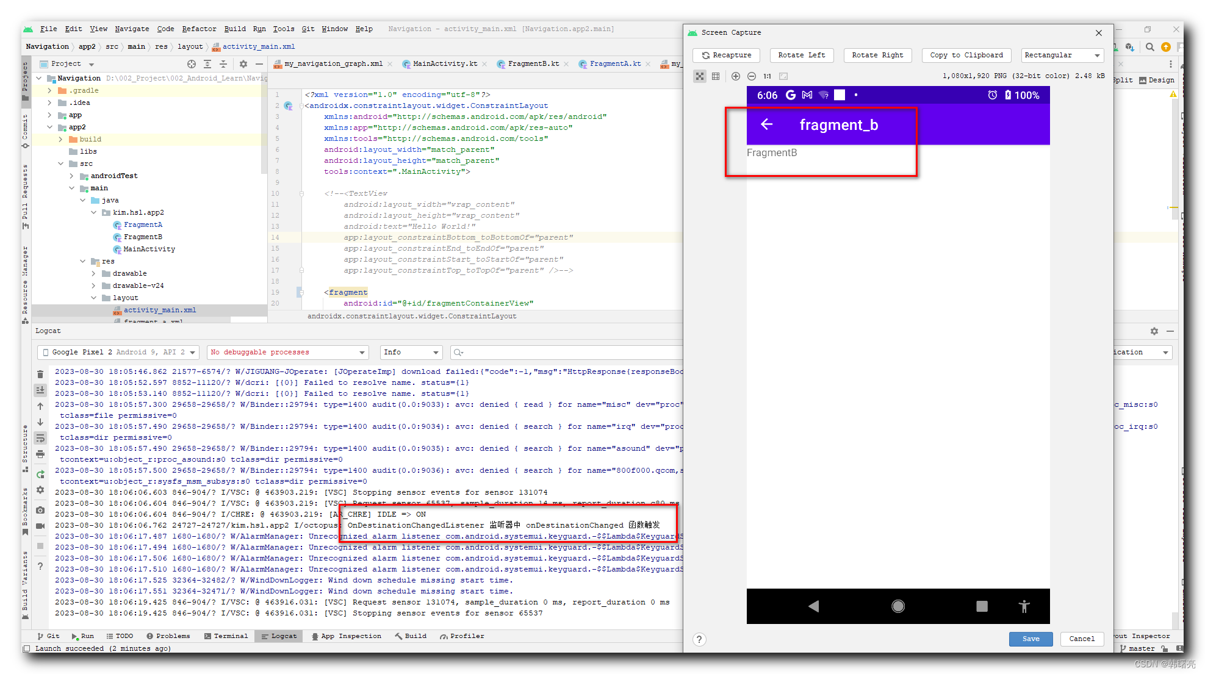The height and width of the screenshot is (674, 1205).
Task: Clear the Logcat console
Action: (40, 373)
